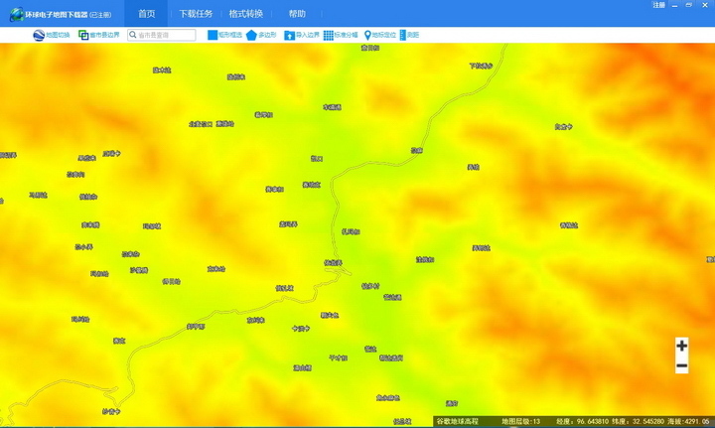The height and width of the screenshot is (428, 715).
Task: Click the globe application logo
Action: [15, 14]
